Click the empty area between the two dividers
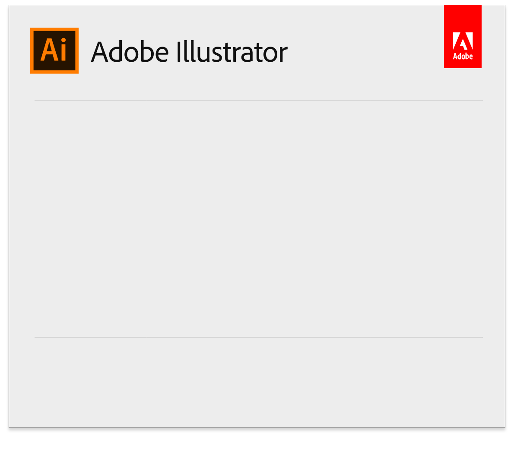This screenshot has width=514, height=449. pyautogui.click(x=259, y=218)
